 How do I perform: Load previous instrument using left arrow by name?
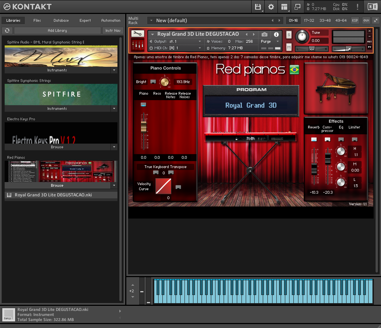click(247, 34)
